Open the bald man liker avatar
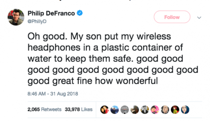This screenshot has height=121, width=210. (165, 110)
